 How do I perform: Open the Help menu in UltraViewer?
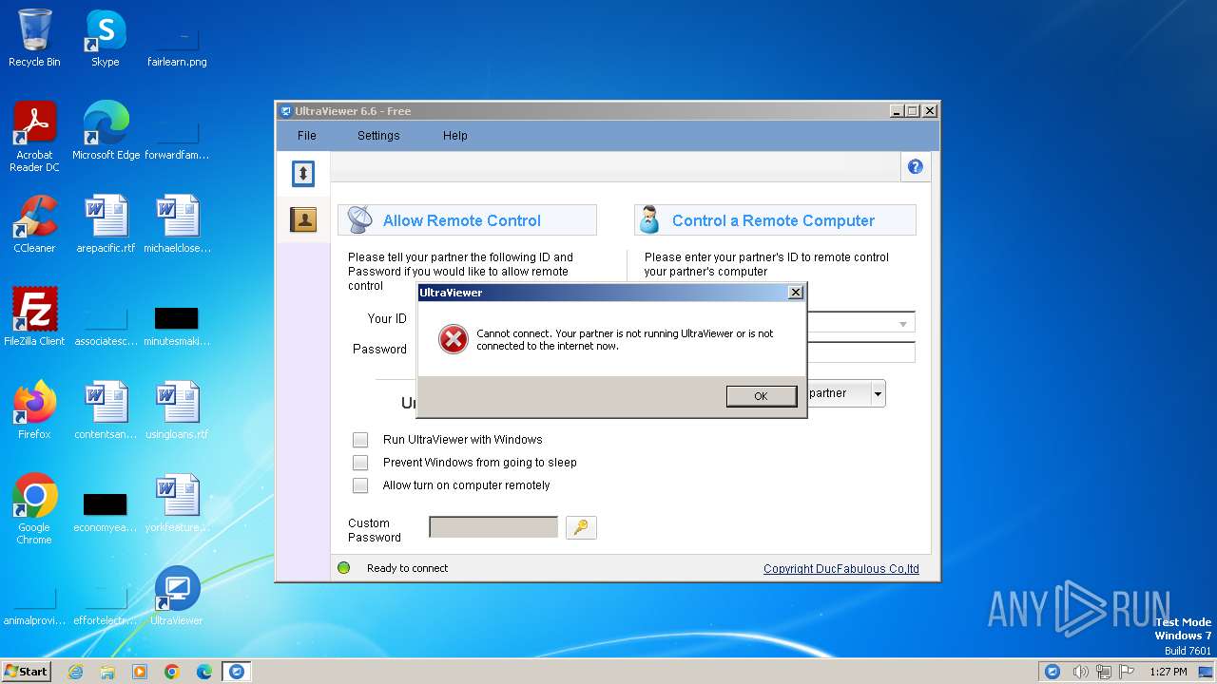point(455,136)
